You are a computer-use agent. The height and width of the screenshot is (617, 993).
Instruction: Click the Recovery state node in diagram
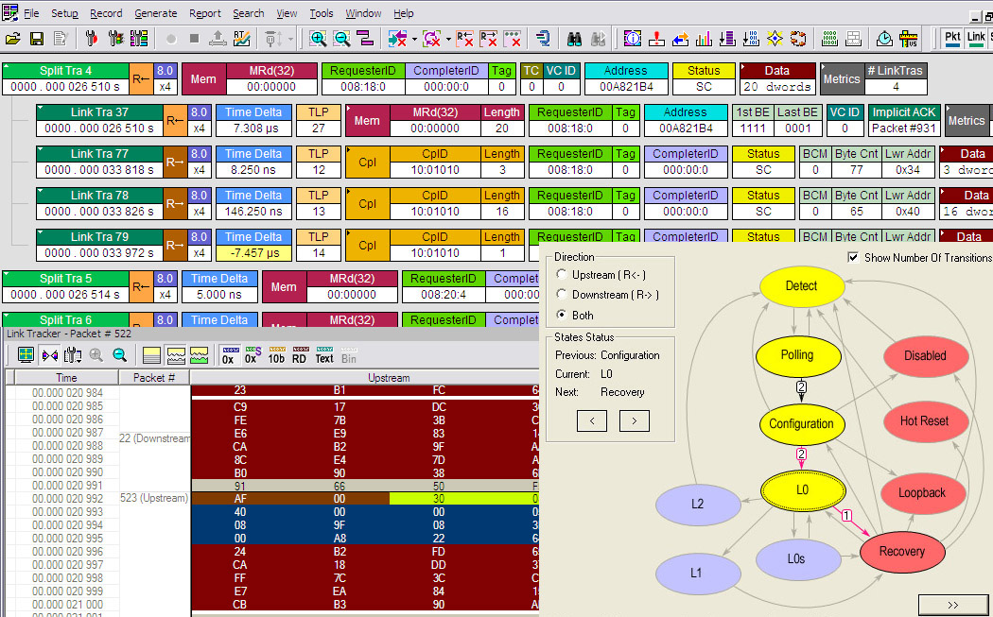pos(901,551)
